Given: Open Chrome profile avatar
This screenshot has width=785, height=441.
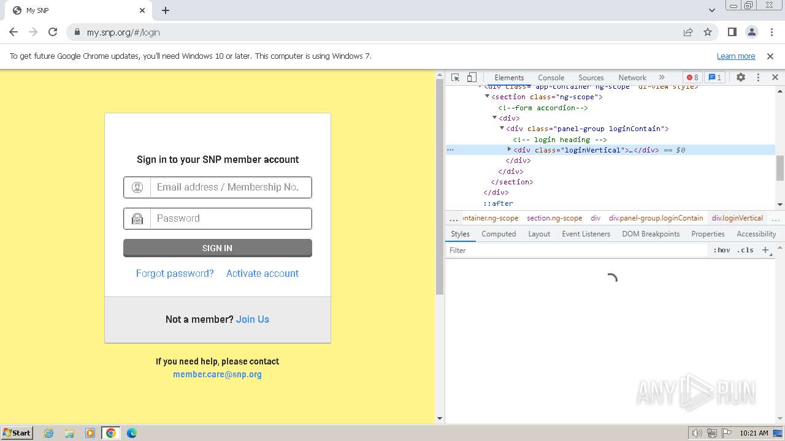Looking at the screenshot, I should coord(752,32).
